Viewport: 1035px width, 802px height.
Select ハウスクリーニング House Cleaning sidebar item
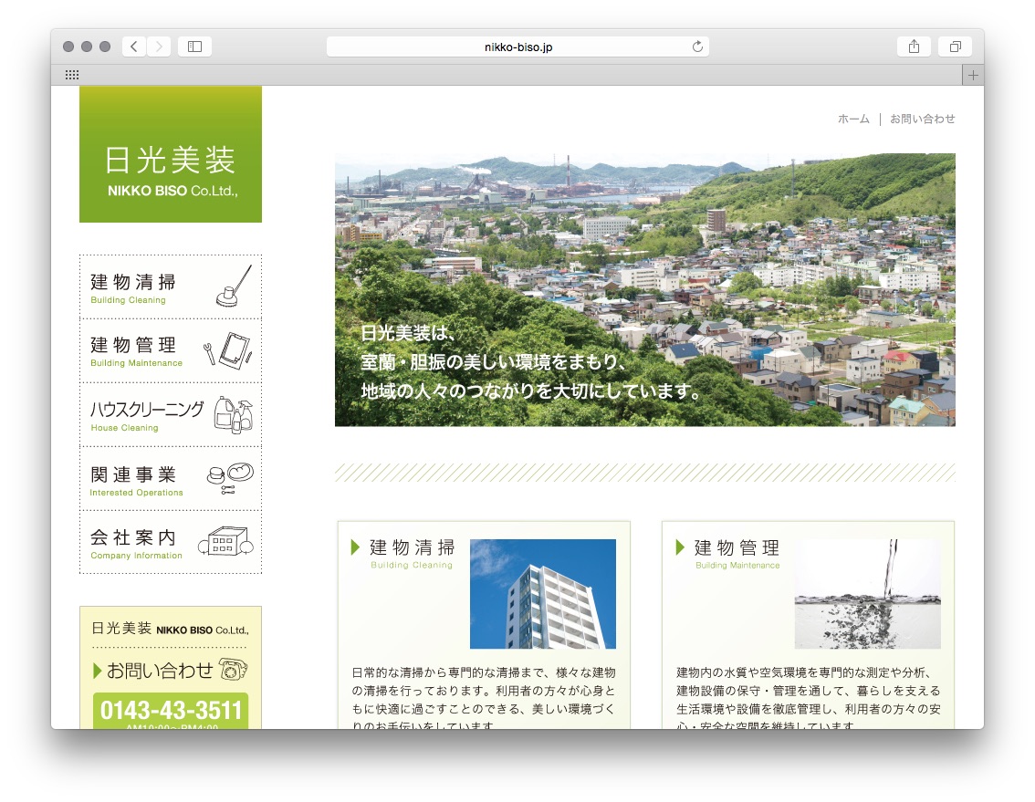pyautogui.click(x=171, y=415)
